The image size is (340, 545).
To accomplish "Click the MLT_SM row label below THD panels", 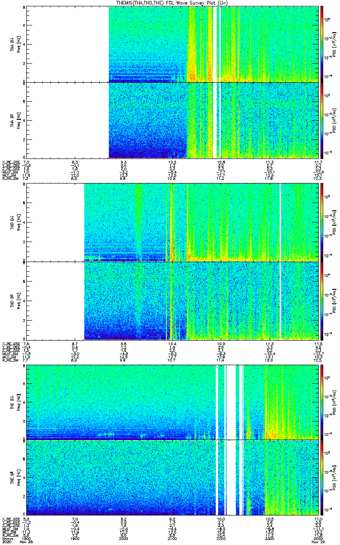I will [9, 357].
